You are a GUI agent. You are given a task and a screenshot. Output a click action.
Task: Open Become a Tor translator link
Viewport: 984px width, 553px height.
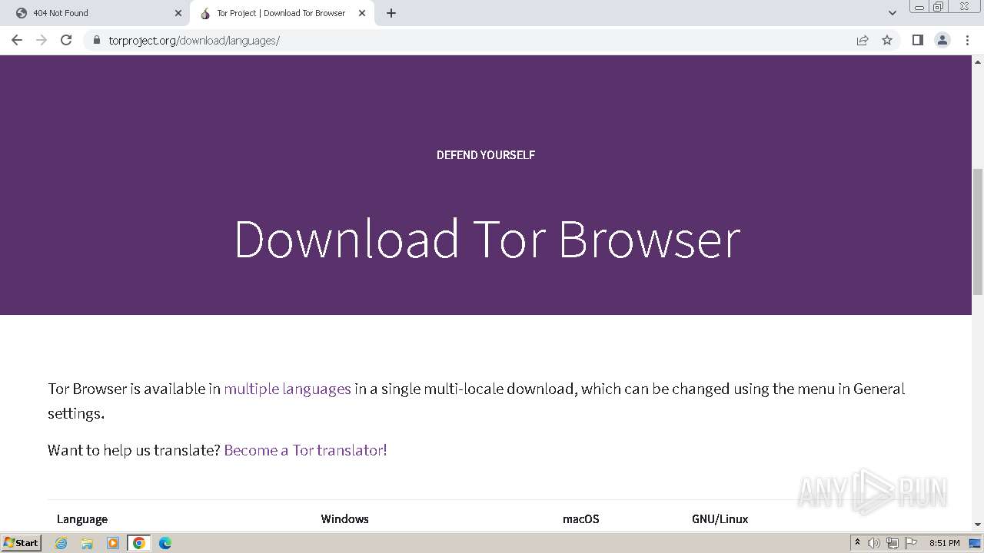tap(305, 450)
